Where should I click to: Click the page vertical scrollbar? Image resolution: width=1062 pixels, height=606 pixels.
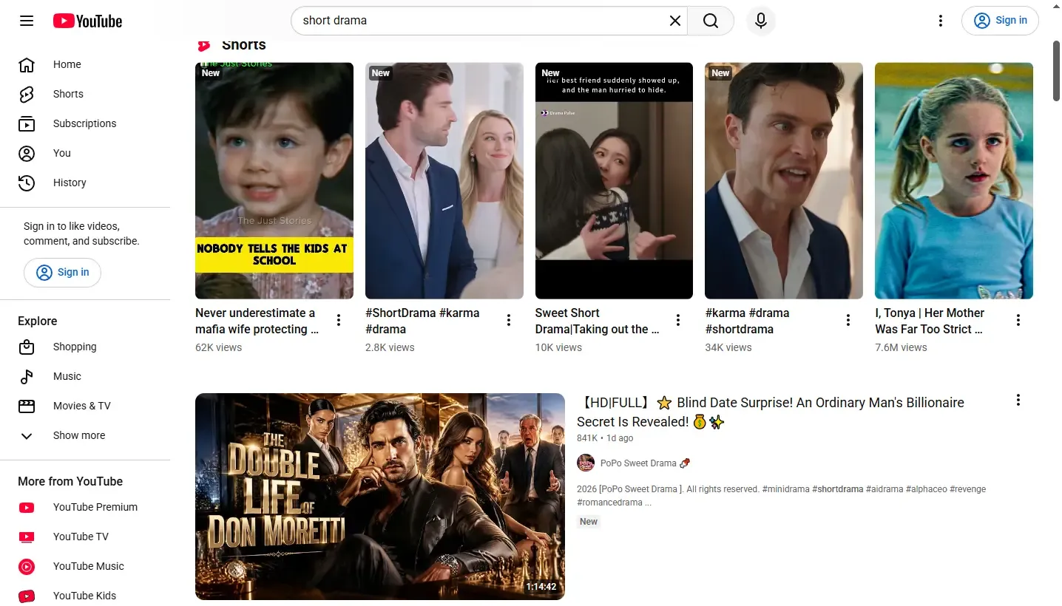(1056, 71)
